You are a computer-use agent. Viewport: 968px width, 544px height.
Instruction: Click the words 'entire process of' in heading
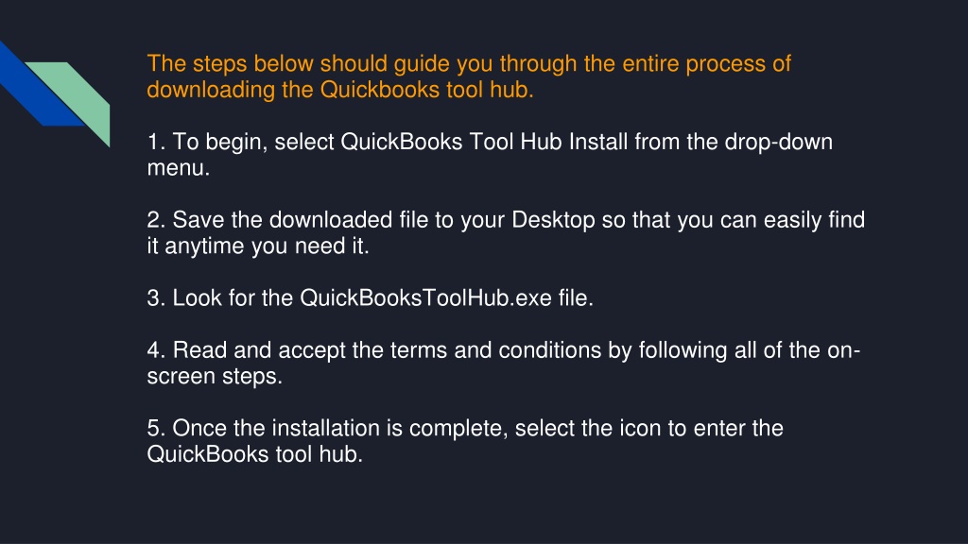click(x=707, y=63)
